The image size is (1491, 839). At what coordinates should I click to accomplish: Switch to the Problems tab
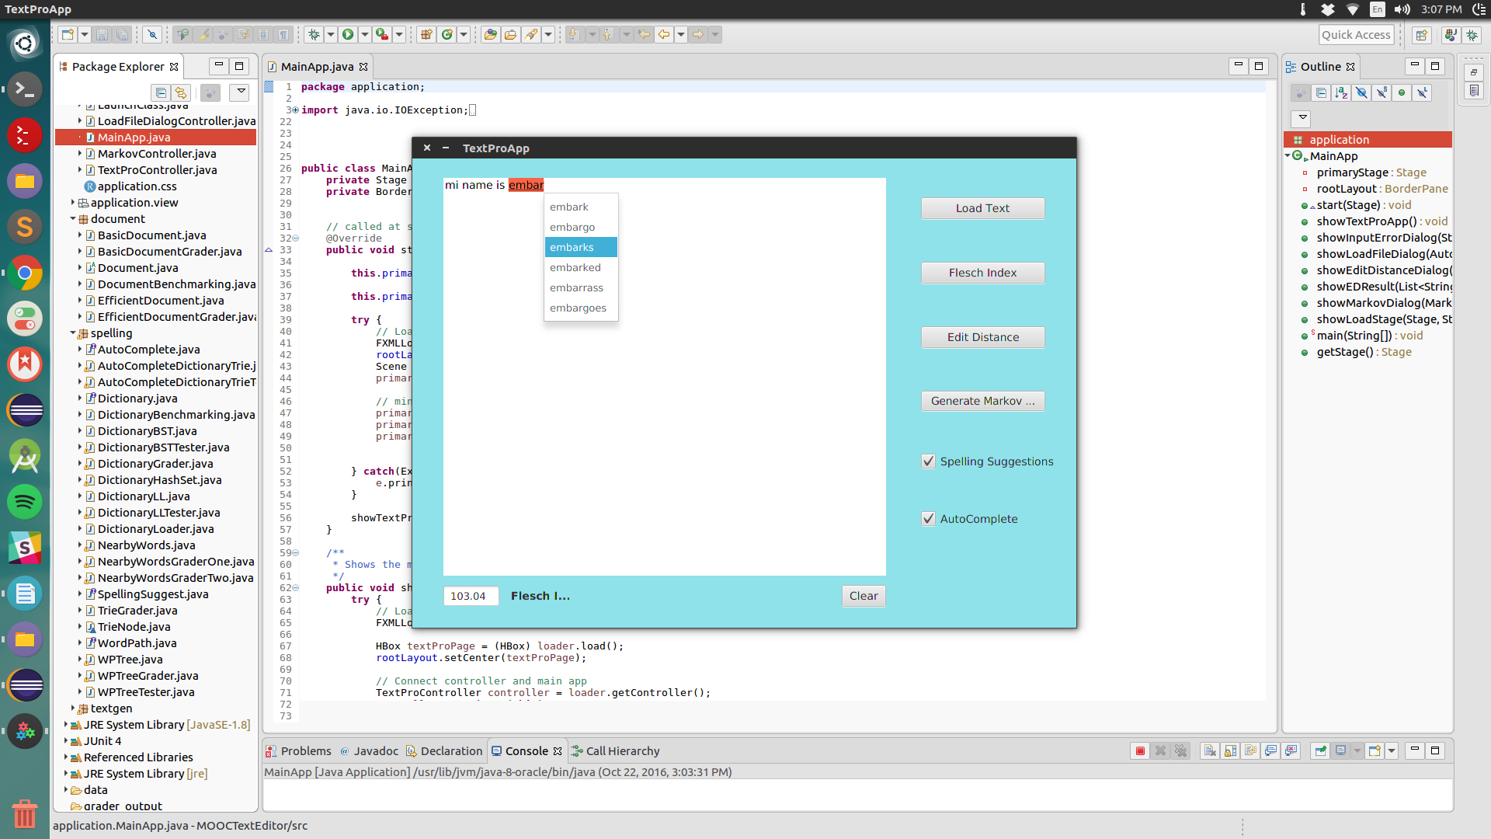click(299, 750)
